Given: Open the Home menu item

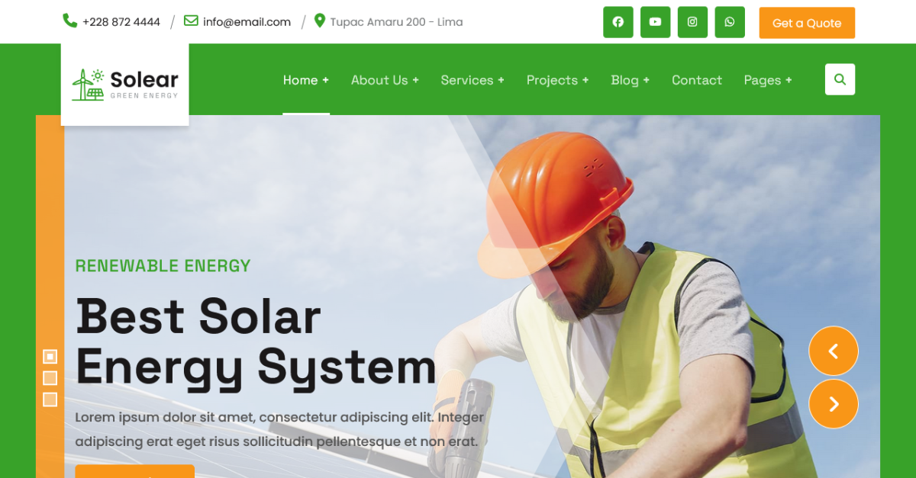Looking at the screenshot, I should tap(306, 80).
